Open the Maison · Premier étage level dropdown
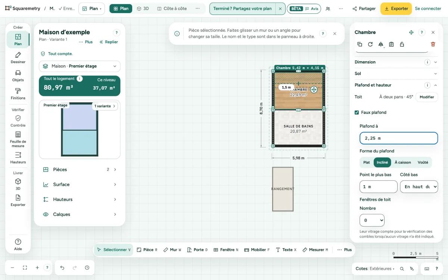 80,66
